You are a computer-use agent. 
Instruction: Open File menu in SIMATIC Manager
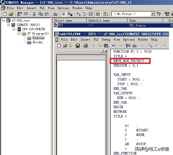tap(10, 8)
